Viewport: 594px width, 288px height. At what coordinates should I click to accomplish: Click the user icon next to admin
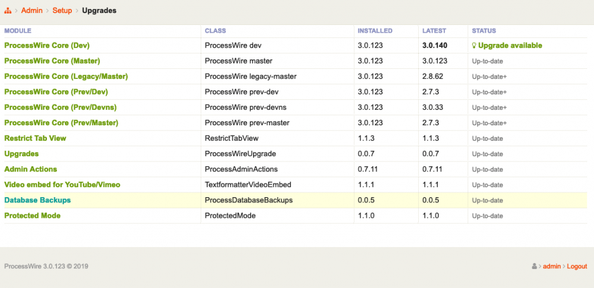(x=535, y=267)
